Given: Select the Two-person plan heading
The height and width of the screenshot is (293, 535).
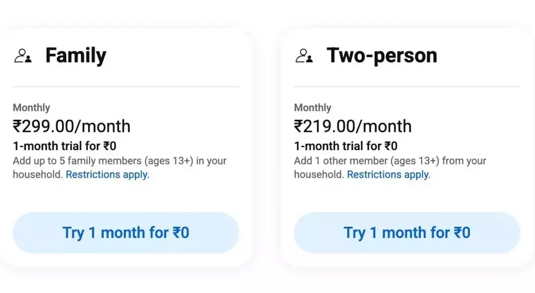Looking at the screenshot, I should coord(382,56).
